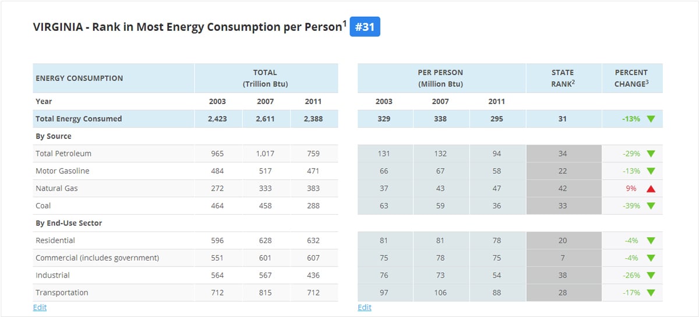Click the green arrow in Motor Gasoline row

tap(651, 172)
